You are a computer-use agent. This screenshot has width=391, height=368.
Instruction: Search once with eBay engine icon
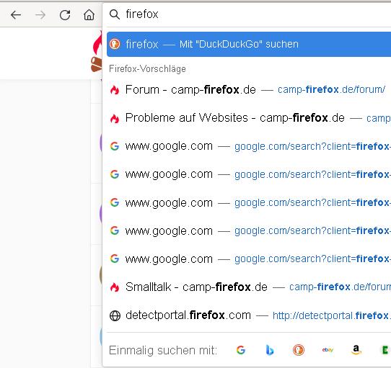(x=328, y=350)
